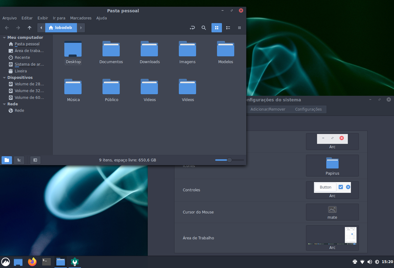
Task: Click the checkbox in the Controles theme preview
Action: (x=341, y=187)
